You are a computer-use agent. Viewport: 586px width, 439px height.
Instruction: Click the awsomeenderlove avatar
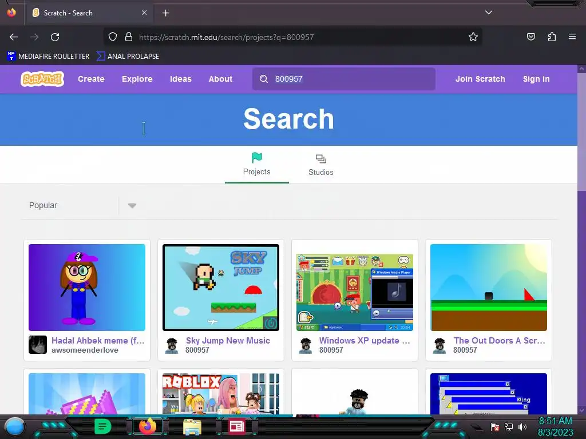coord(38,345)
